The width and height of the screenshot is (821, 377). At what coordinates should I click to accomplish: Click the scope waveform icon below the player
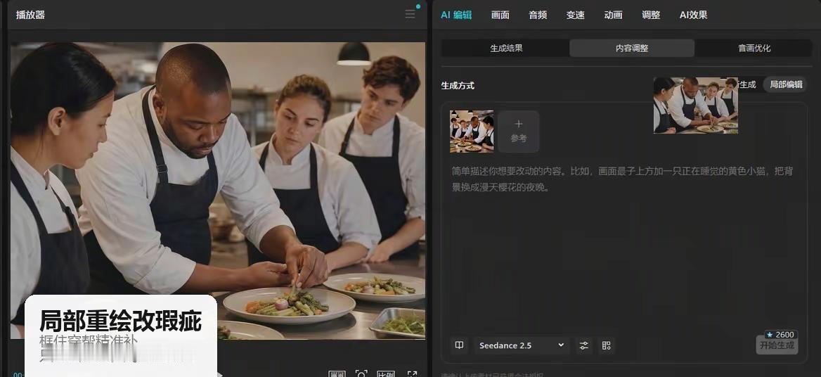coord(337,374)
